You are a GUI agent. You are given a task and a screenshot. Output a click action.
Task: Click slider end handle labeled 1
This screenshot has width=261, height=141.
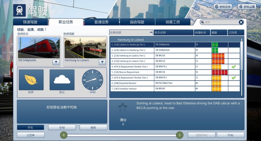tap(180, 135)
